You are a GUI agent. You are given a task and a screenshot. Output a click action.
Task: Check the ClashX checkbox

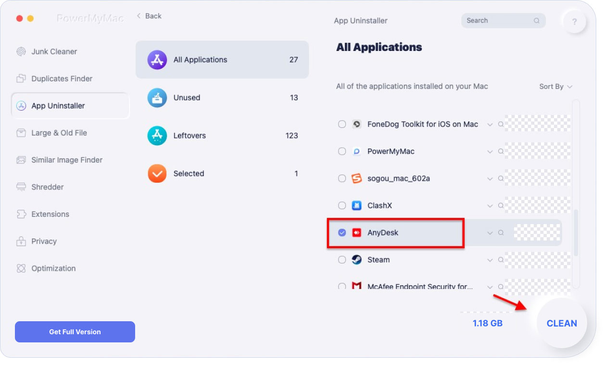(x=342, y=205)
